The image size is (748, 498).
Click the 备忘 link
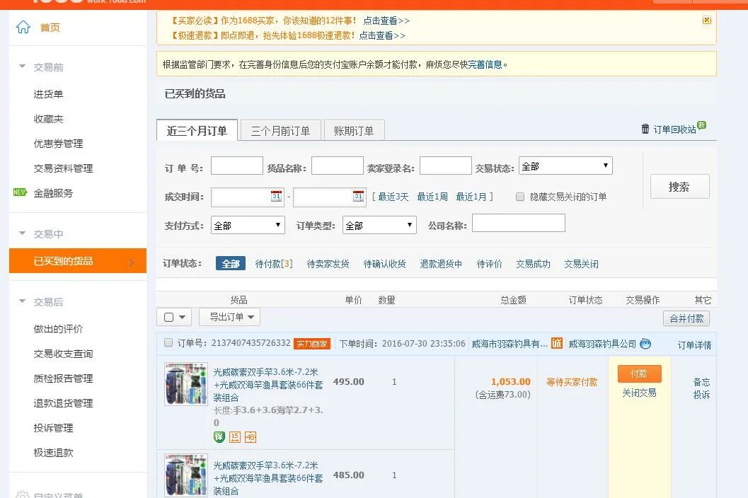click(701, 382)
